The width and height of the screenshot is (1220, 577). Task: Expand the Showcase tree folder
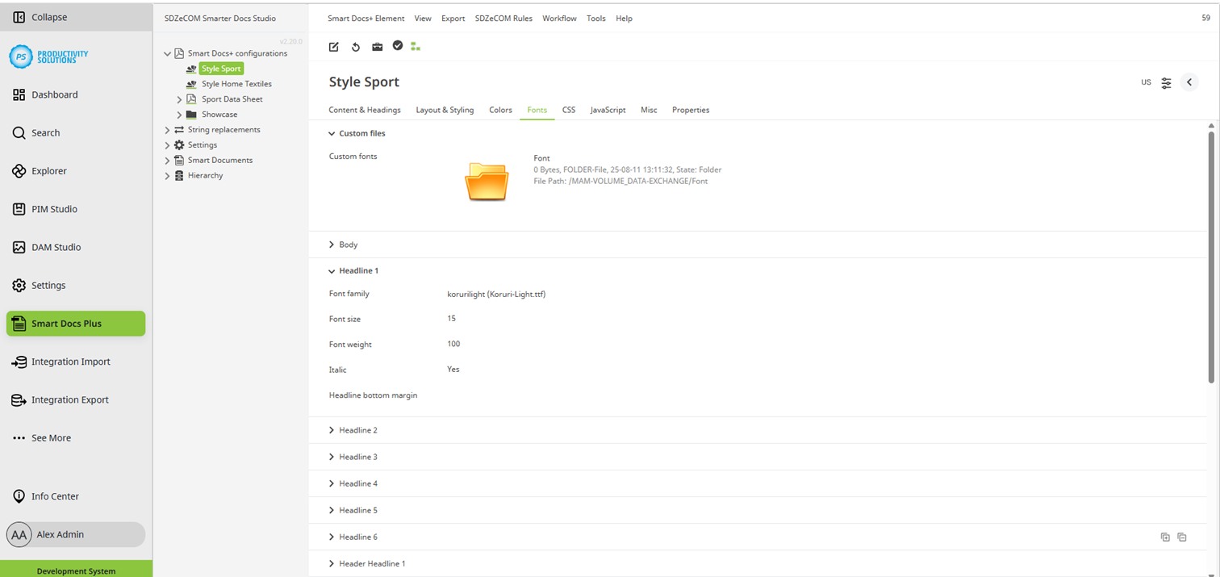[x=179, y=115]
